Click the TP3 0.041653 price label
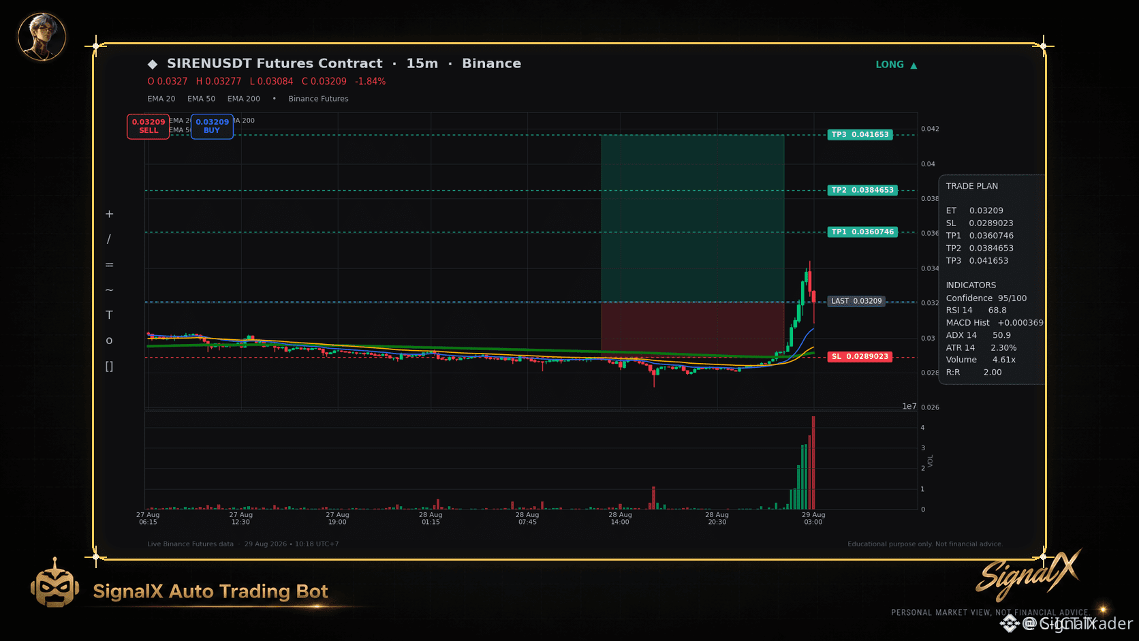Viewport: 1139px width, 641px height. pos(860,135)
